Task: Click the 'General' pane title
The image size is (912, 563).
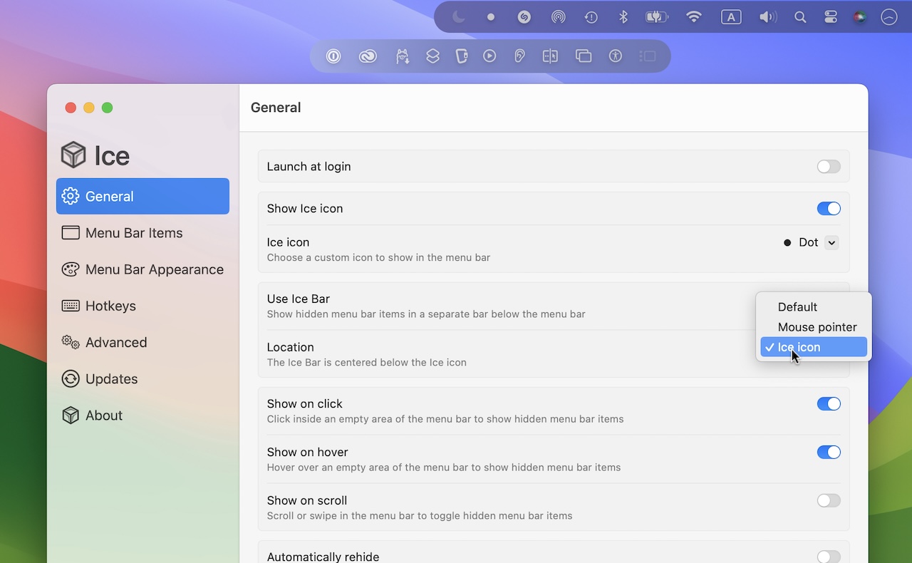Action: tap(276, 108)
